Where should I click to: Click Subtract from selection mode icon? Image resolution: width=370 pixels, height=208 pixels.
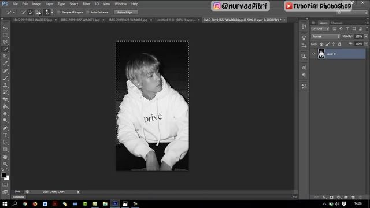[37, 12]
